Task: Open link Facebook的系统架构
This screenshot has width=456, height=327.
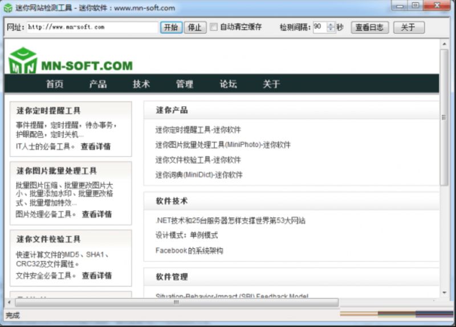Action: (189, 251)
